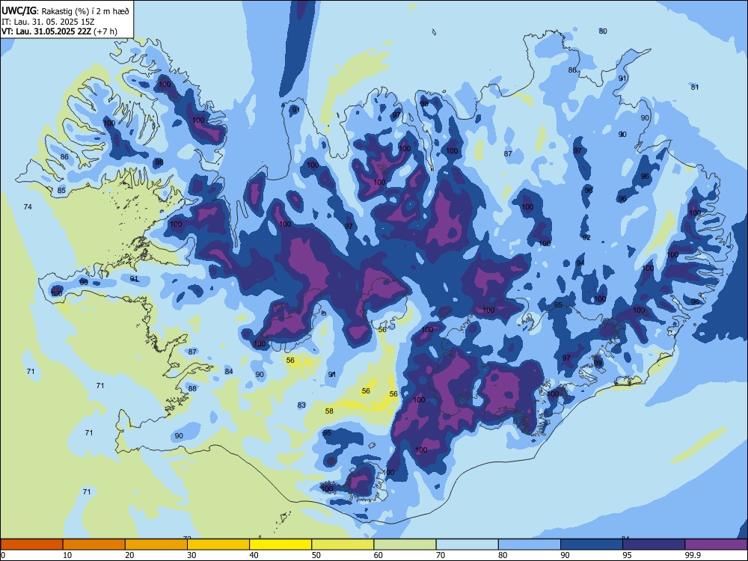
Task: Click the 50–60 pale yellow legend swatch
Action: click(x=343, y=545)
